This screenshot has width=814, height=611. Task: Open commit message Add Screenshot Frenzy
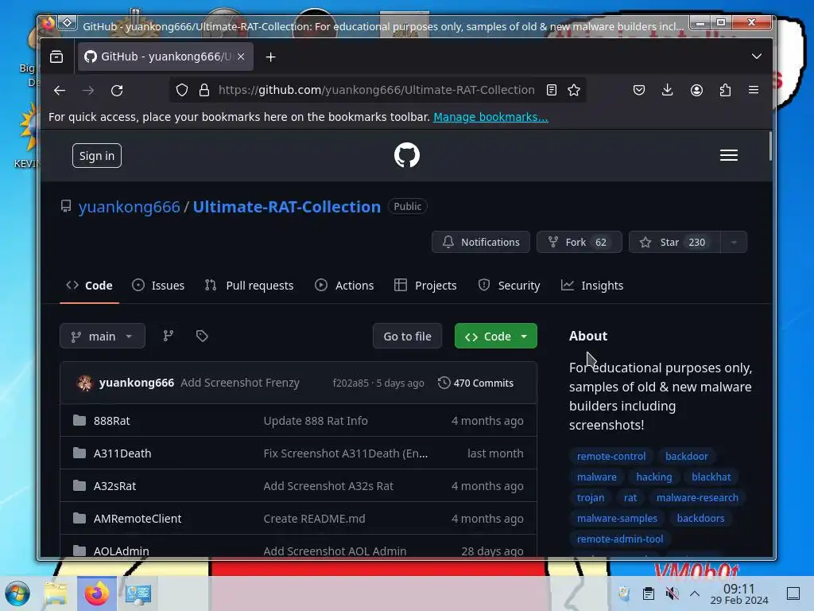(240, 383)
